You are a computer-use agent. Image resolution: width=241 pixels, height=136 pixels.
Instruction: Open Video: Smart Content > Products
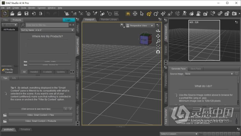pos(40,121)
